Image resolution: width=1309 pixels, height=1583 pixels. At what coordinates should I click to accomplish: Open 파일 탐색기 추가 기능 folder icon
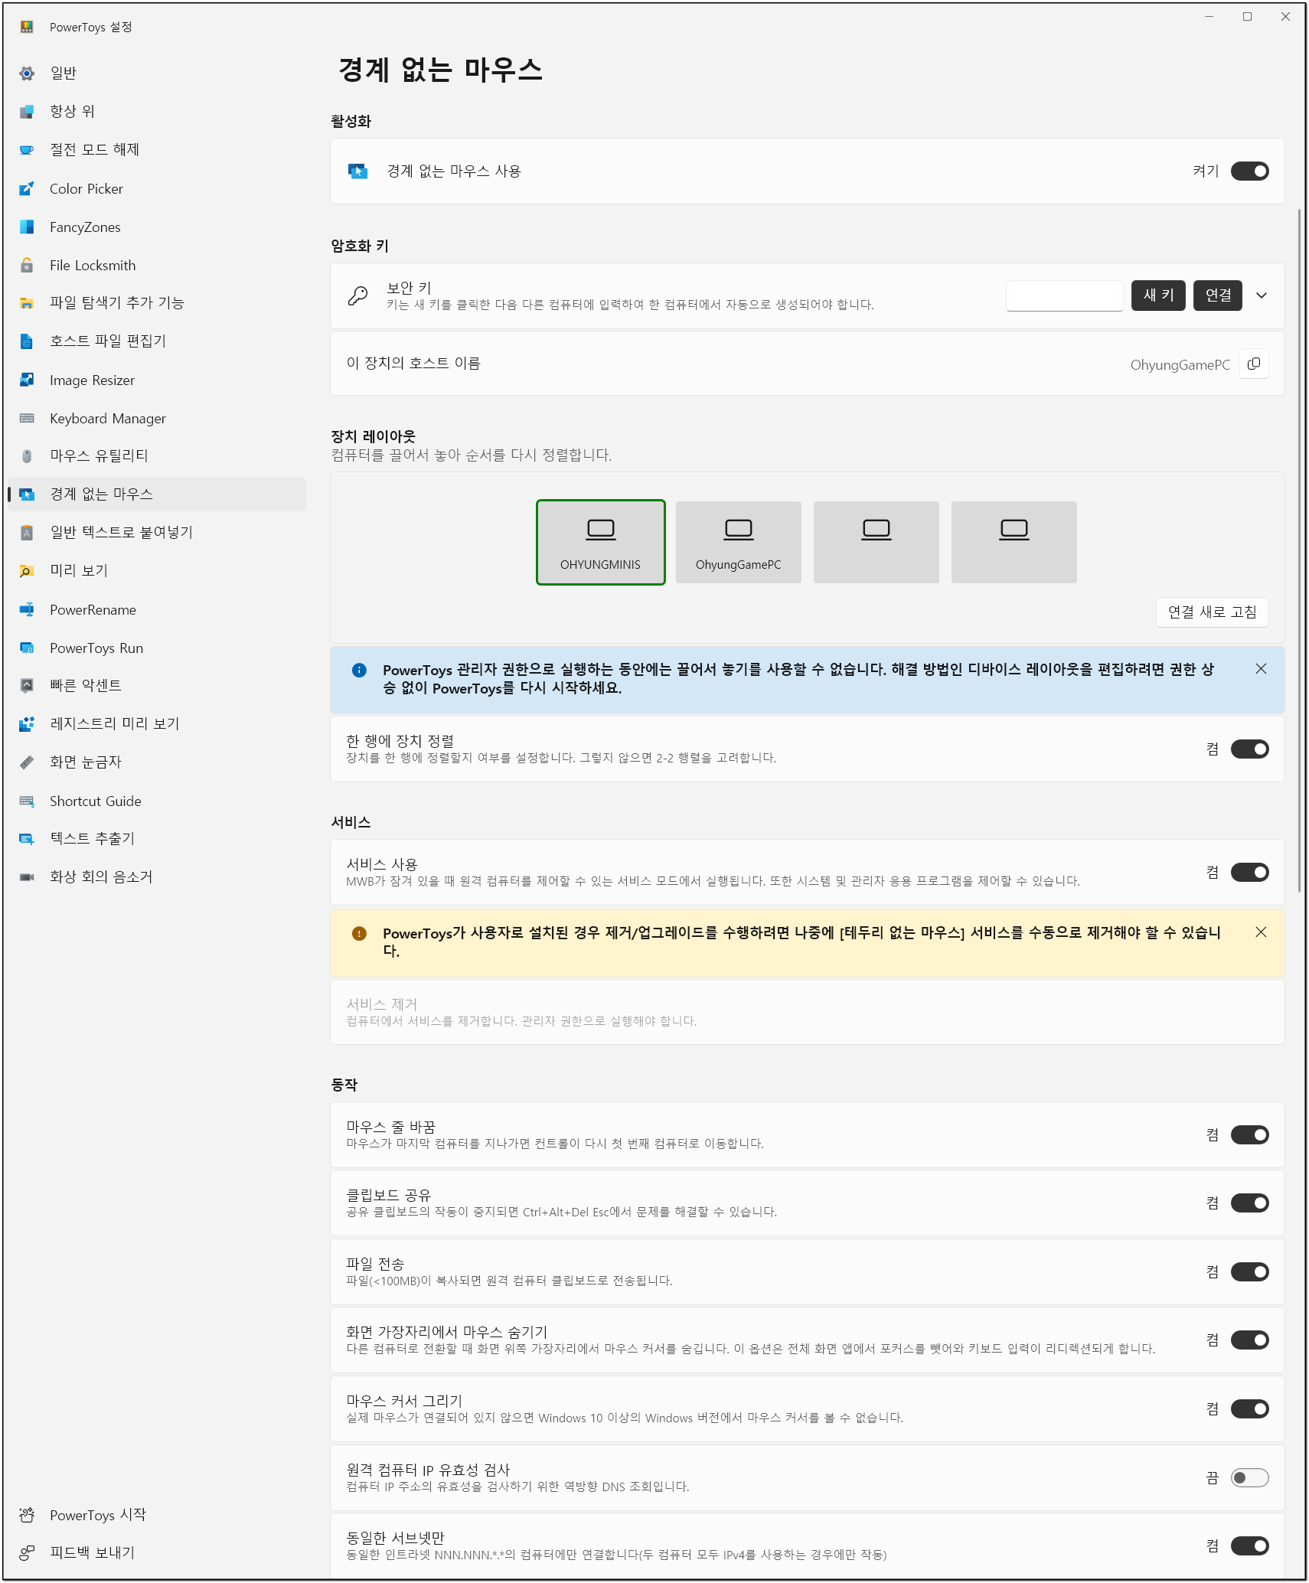27,303
